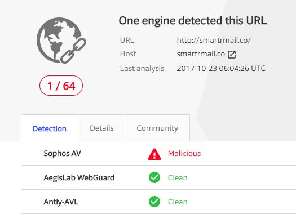Click the red Malicious warning triangle icon

click(x=154, y=154)
